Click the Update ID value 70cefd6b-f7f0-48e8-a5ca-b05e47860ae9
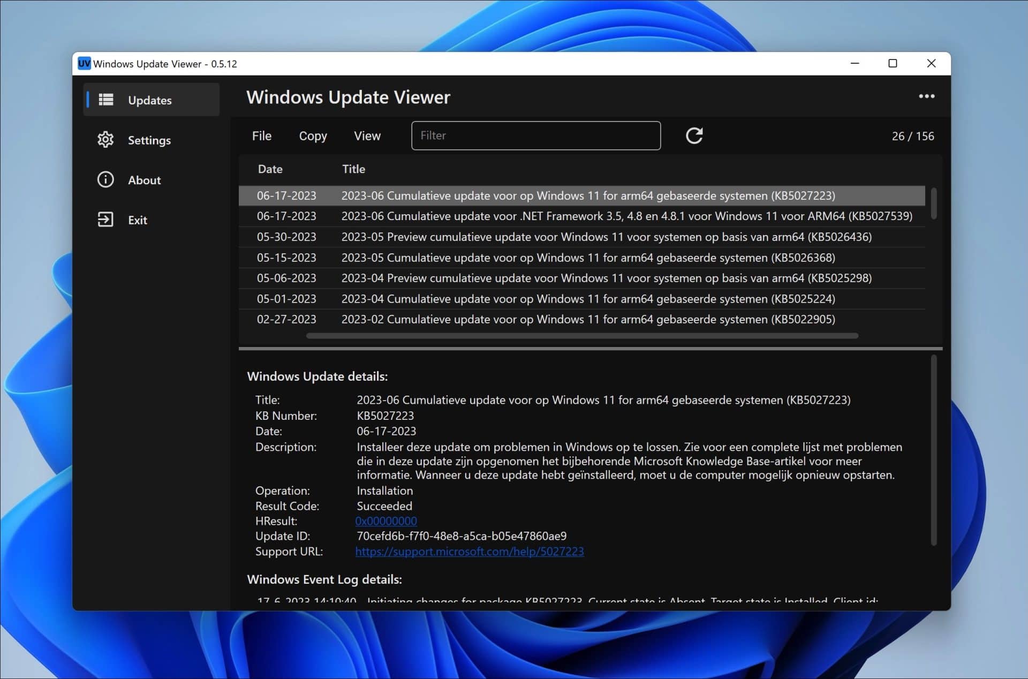The height and width of the screenshot is (679, 1028). (x=462, y=536)
